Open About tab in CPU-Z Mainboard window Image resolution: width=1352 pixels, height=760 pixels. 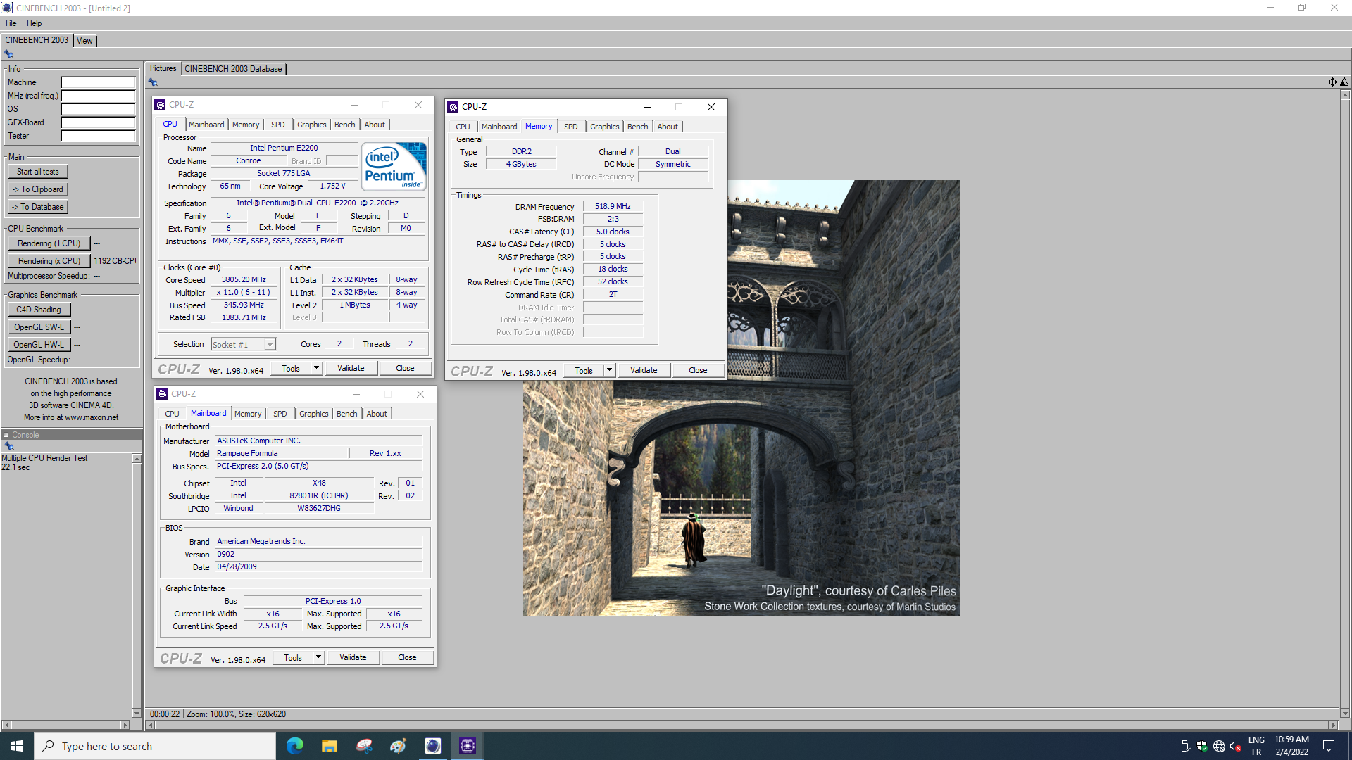377,414
